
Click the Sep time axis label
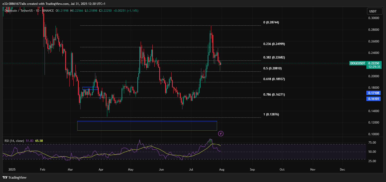(252, 169)
